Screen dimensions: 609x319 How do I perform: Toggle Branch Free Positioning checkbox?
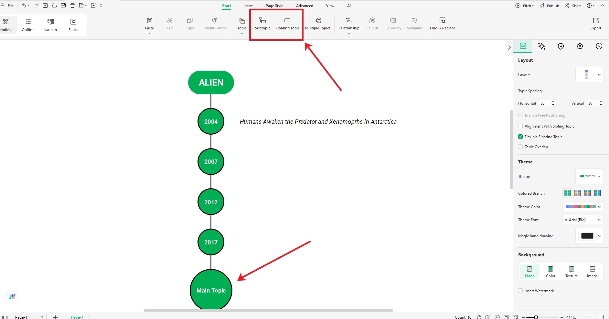pyautogui.click(x=520, y=115)
